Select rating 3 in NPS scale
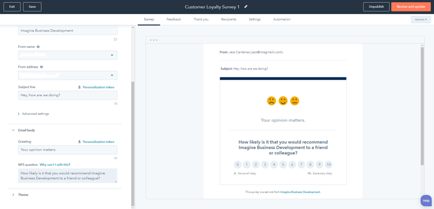The width and height of the screenshot is (434, 209). pyautogui.click(x=265, y=165)
